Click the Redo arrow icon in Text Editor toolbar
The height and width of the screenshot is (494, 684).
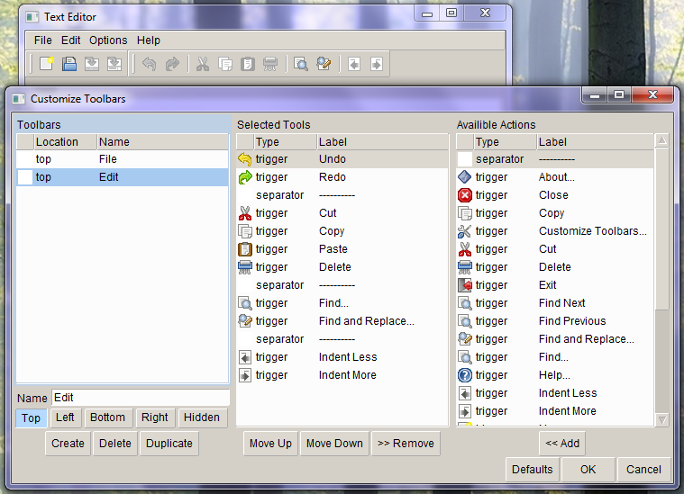click(172, 64)
